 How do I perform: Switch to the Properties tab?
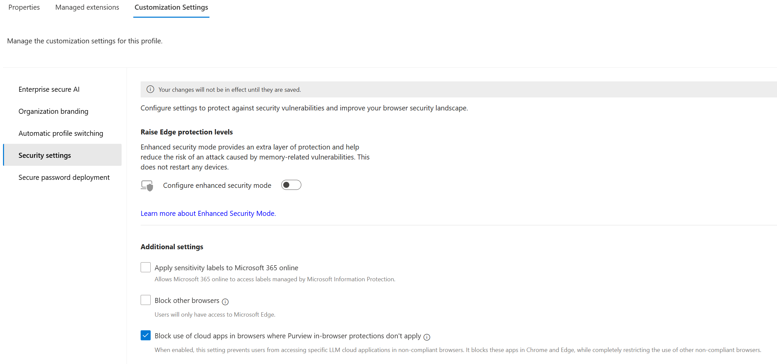(24, 7)
